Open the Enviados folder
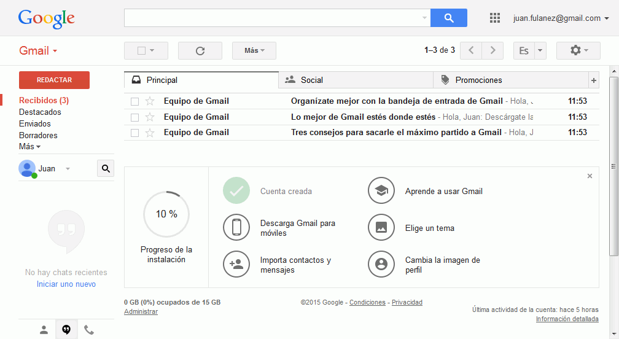619x339 pixels. (x=35, y=123)
